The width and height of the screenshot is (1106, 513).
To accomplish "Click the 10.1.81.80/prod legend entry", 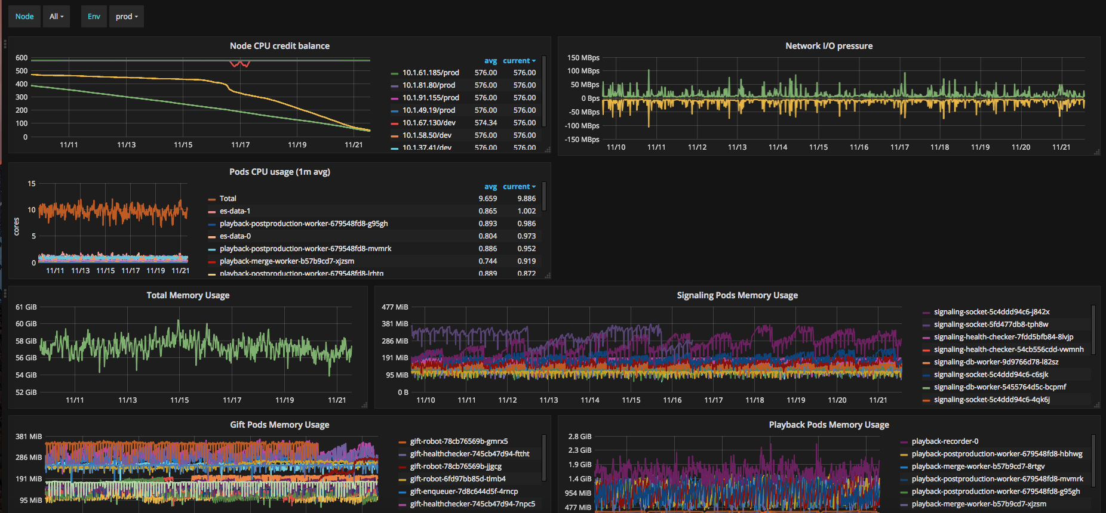I will (428, 85).
